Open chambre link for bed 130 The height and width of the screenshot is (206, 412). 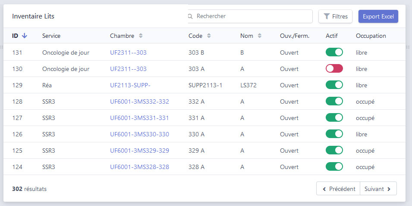(x=128, y=69)
